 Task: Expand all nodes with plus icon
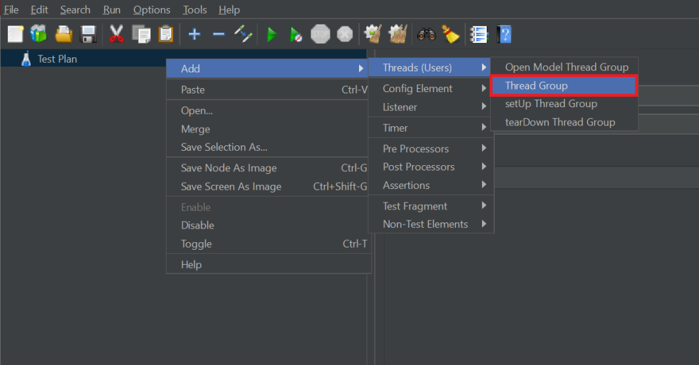tap(195, 34)
